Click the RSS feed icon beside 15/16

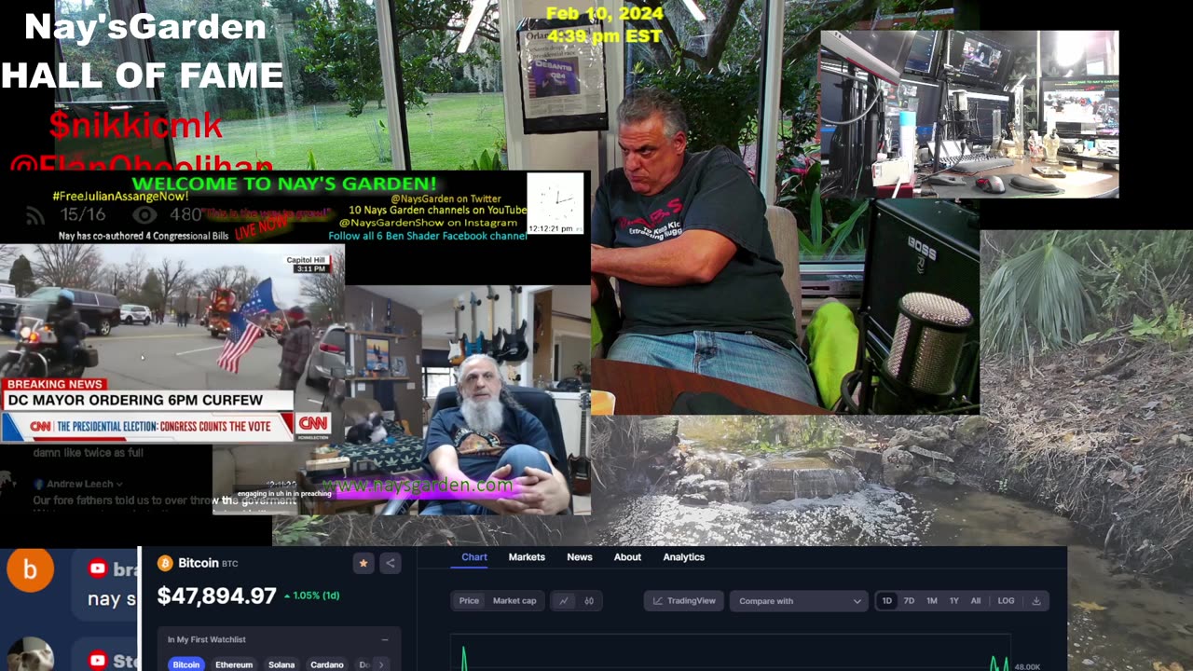pos(35,216)
